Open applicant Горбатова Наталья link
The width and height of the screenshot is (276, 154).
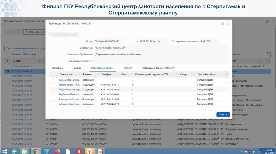pos(70,94)
